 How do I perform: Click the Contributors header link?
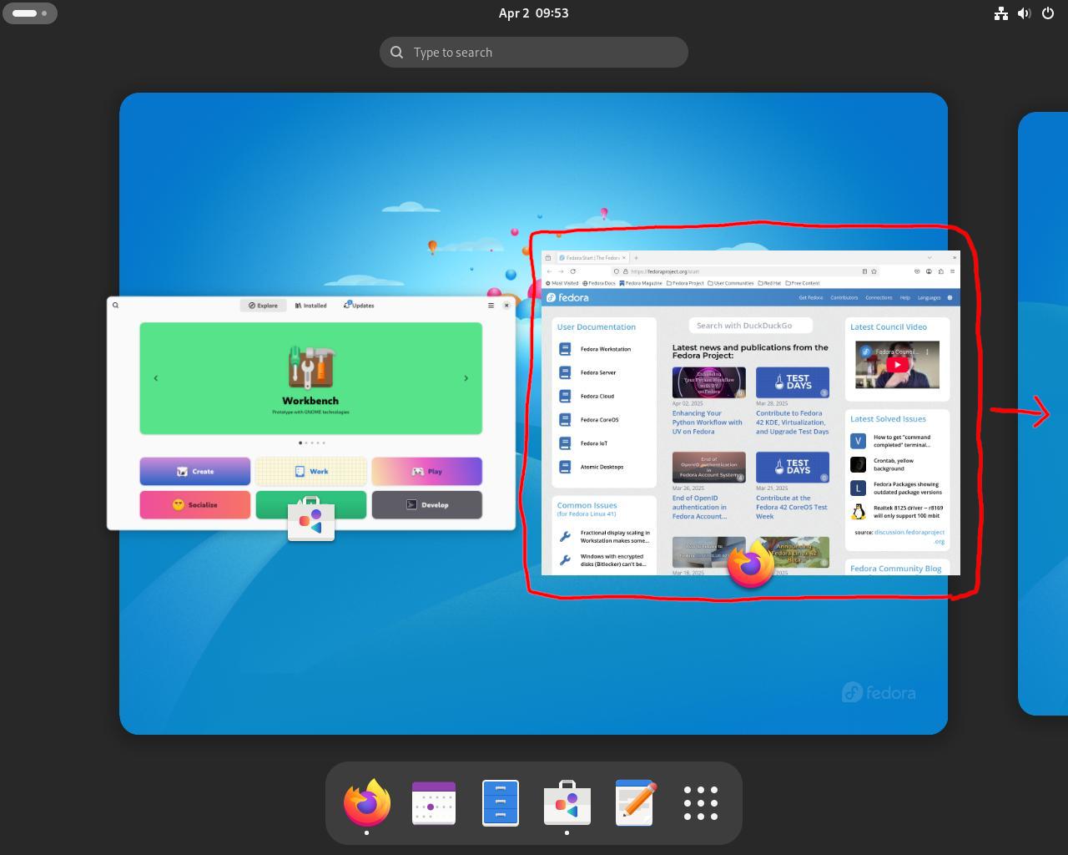pos(844,297)
